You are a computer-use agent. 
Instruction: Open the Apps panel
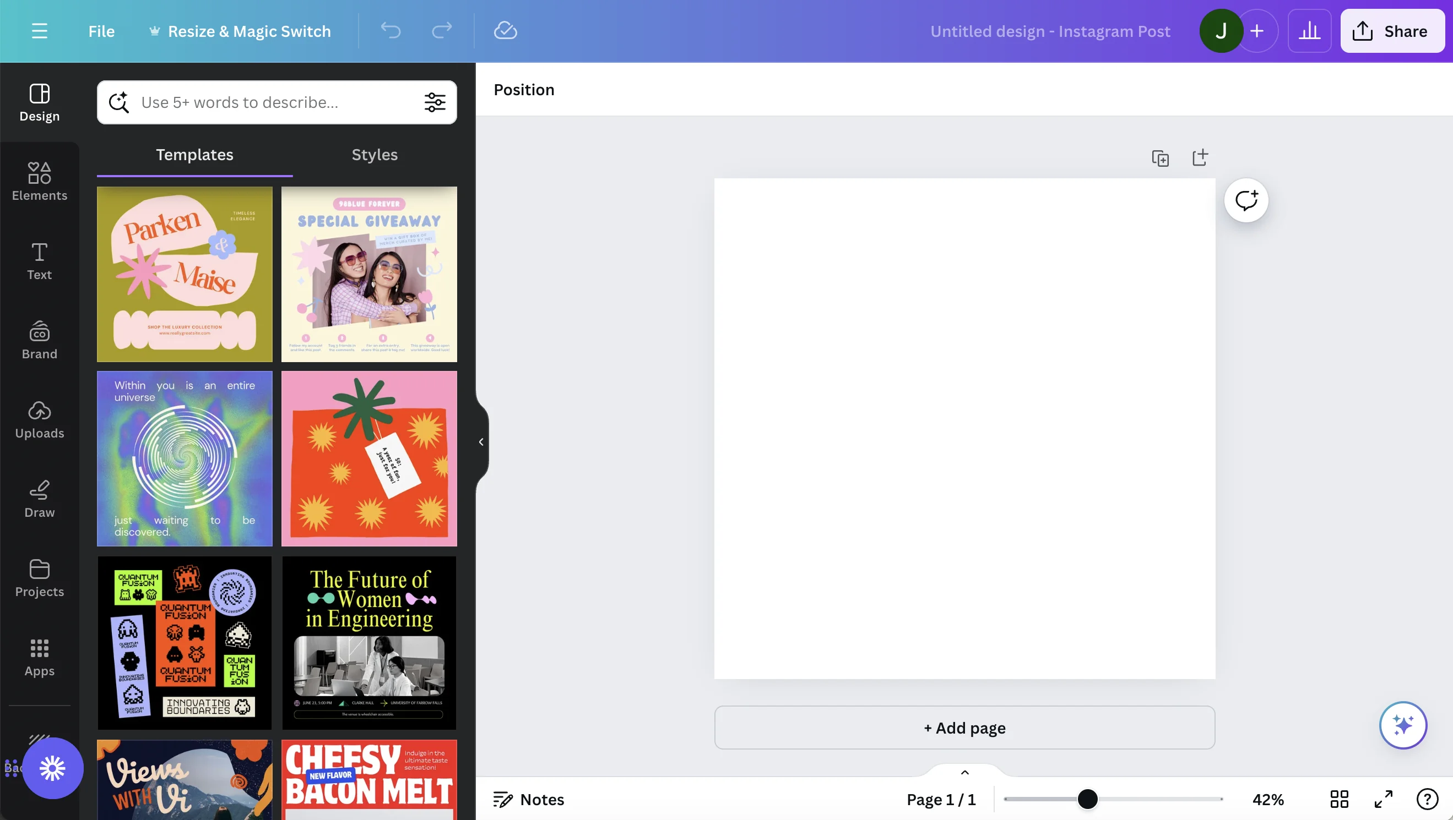tap(40, 657)
